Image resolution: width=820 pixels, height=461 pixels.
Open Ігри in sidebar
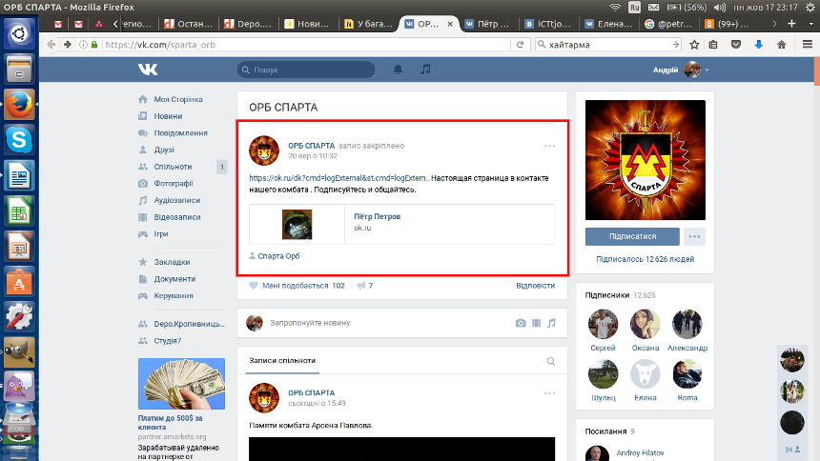(x=161, y=233)
